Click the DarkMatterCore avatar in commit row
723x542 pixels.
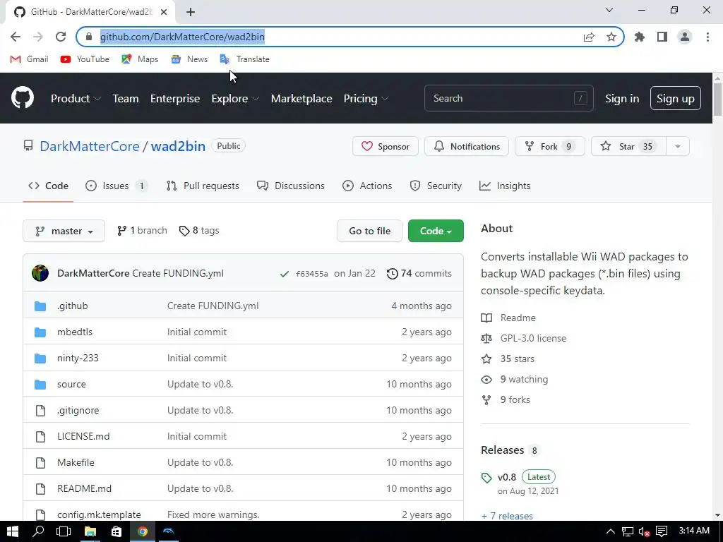click(x=40, y=273)
